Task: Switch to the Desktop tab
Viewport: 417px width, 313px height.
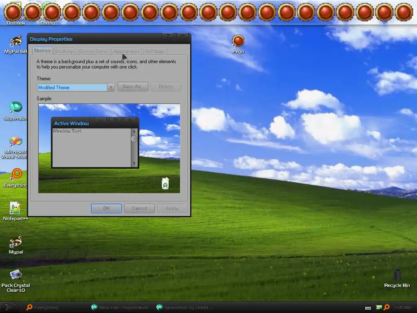Action: [64, 51]
